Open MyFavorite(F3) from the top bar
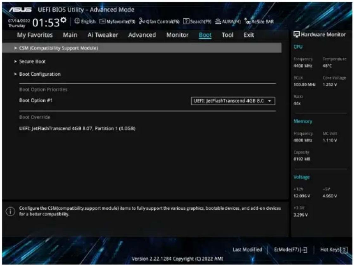The width and height of the screenshot is (354, 265). 117,22
